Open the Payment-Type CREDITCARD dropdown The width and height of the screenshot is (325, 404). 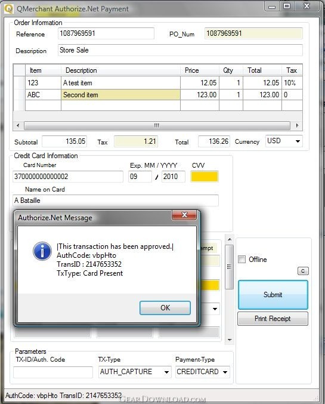click(202, 372)
